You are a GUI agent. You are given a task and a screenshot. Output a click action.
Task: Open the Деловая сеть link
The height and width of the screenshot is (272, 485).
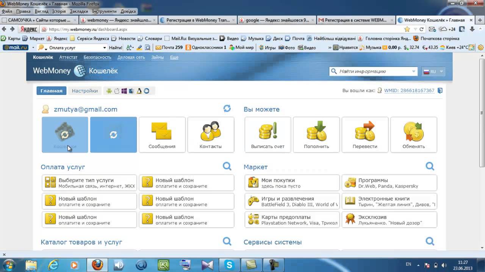[131, 57]
